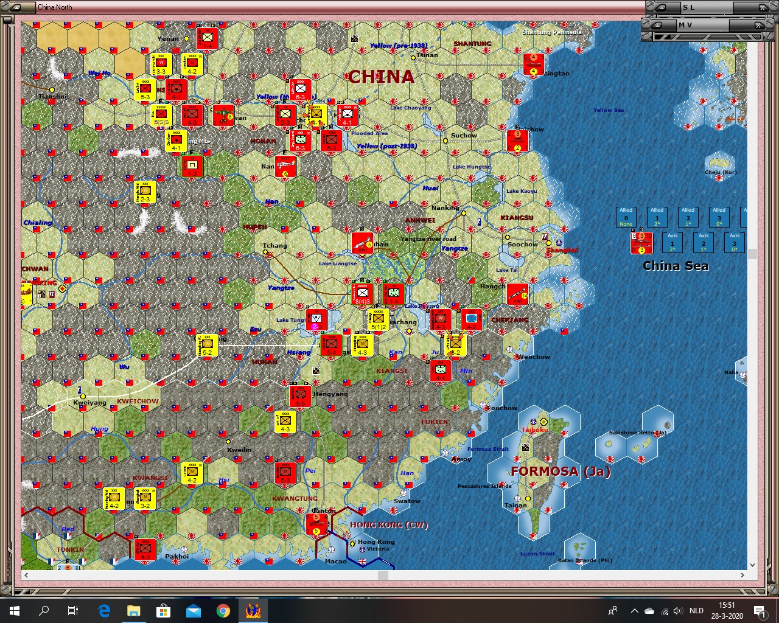Open the NLD language selector

coord(696,611)
